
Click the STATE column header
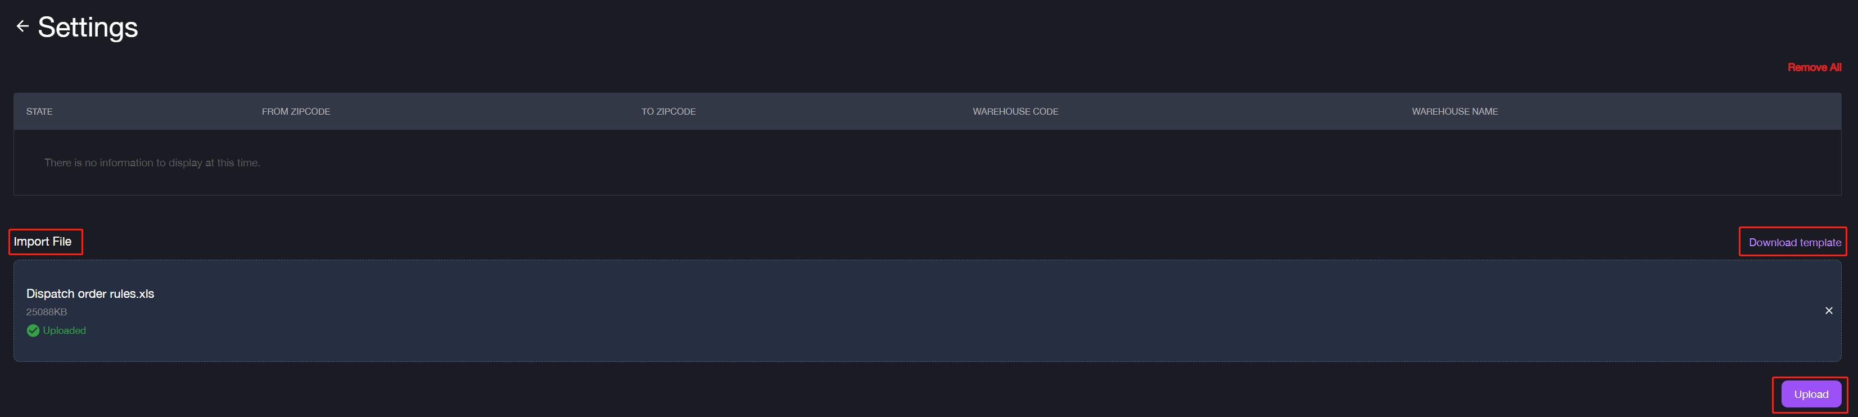coord(40,111)
